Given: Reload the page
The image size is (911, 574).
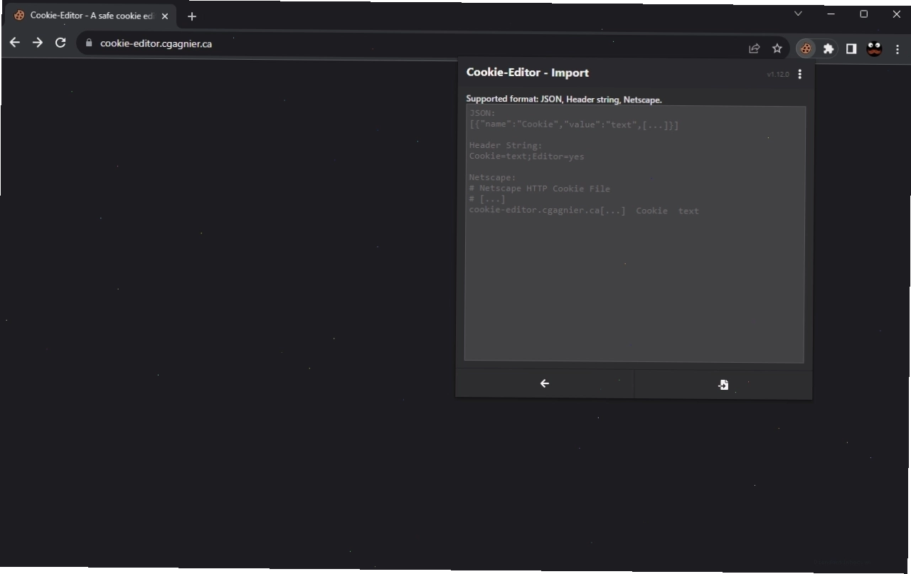Looking at the screenshot, I should [60, 43].
